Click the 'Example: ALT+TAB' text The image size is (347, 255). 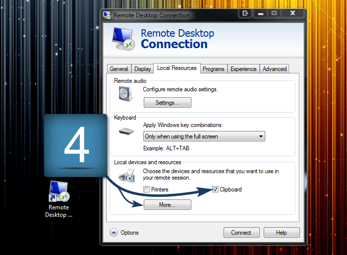click(166, 148)
